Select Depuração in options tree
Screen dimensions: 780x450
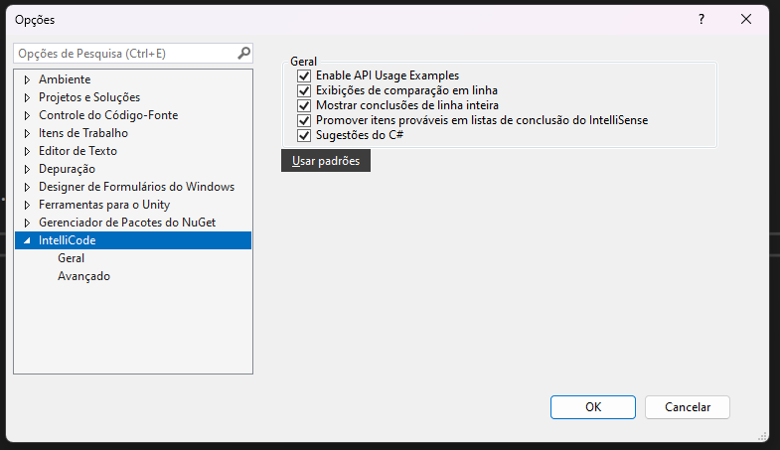tap(67, 169)
